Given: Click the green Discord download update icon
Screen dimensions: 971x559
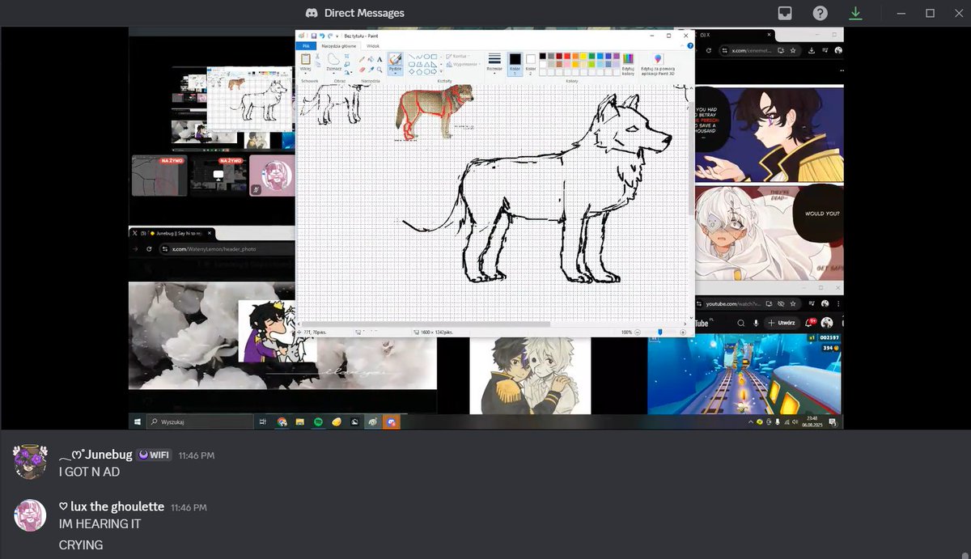Looking at the screenshot, I should click(855, 13).
